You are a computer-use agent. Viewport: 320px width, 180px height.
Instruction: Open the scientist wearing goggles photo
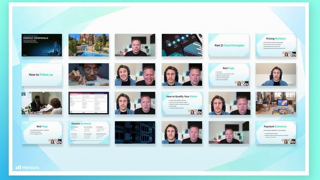coord(89,75)
